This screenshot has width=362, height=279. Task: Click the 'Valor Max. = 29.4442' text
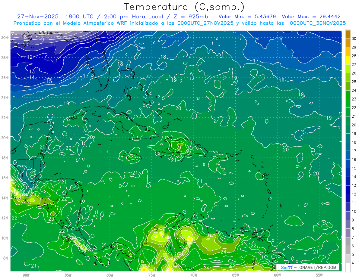coord(311,17)
